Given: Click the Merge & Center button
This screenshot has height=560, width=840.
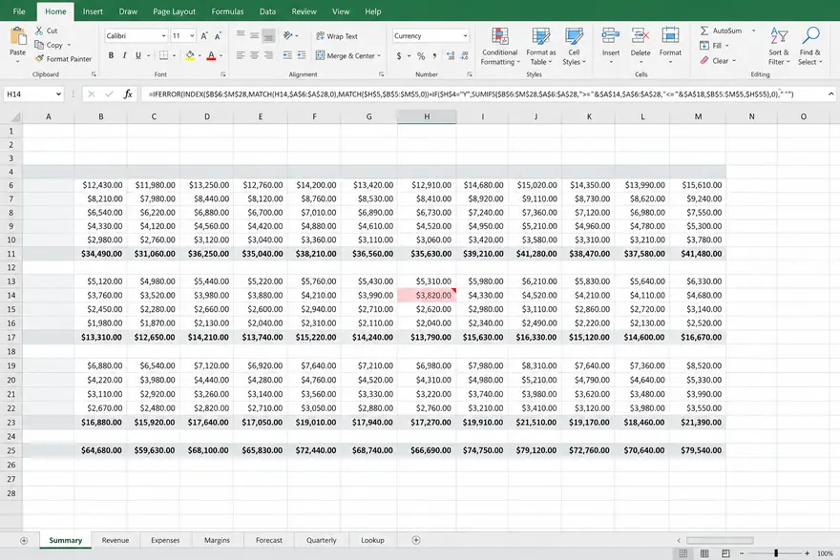Looking at the screenshot, I should click(348, 55).
